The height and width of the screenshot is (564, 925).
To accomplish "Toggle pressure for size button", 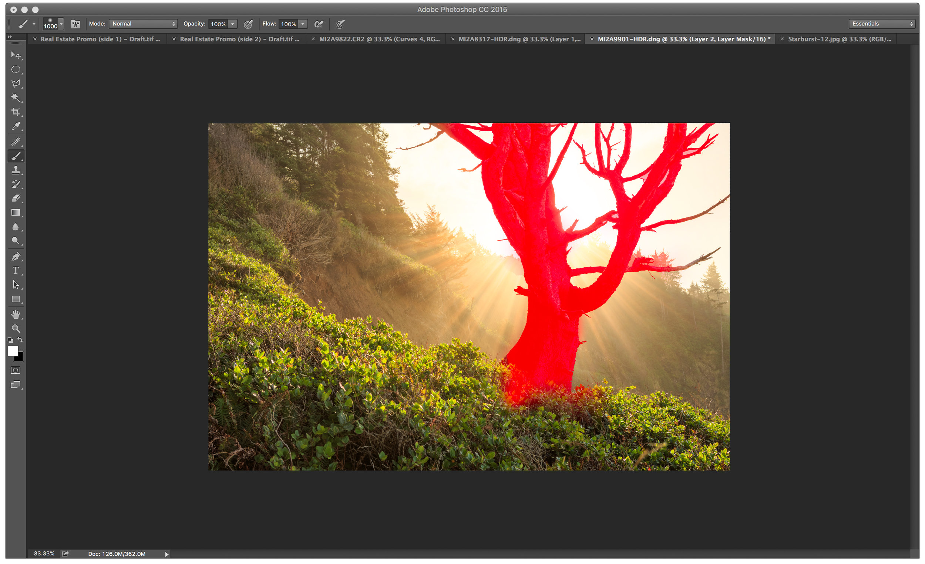I will pyautogui.click(x=340, y=24).
